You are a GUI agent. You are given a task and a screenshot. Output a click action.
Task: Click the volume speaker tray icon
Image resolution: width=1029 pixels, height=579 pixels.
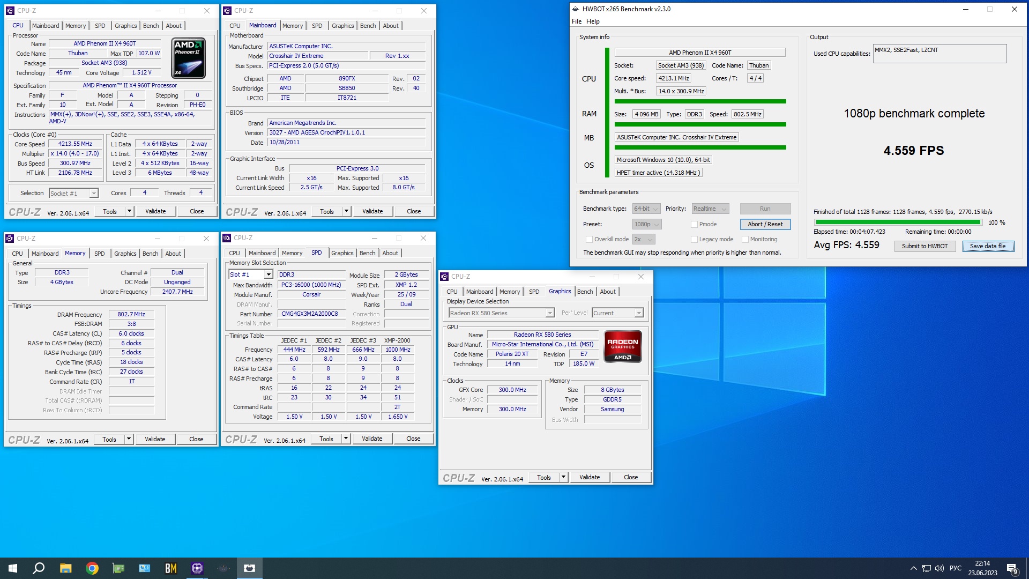[939, 568]
